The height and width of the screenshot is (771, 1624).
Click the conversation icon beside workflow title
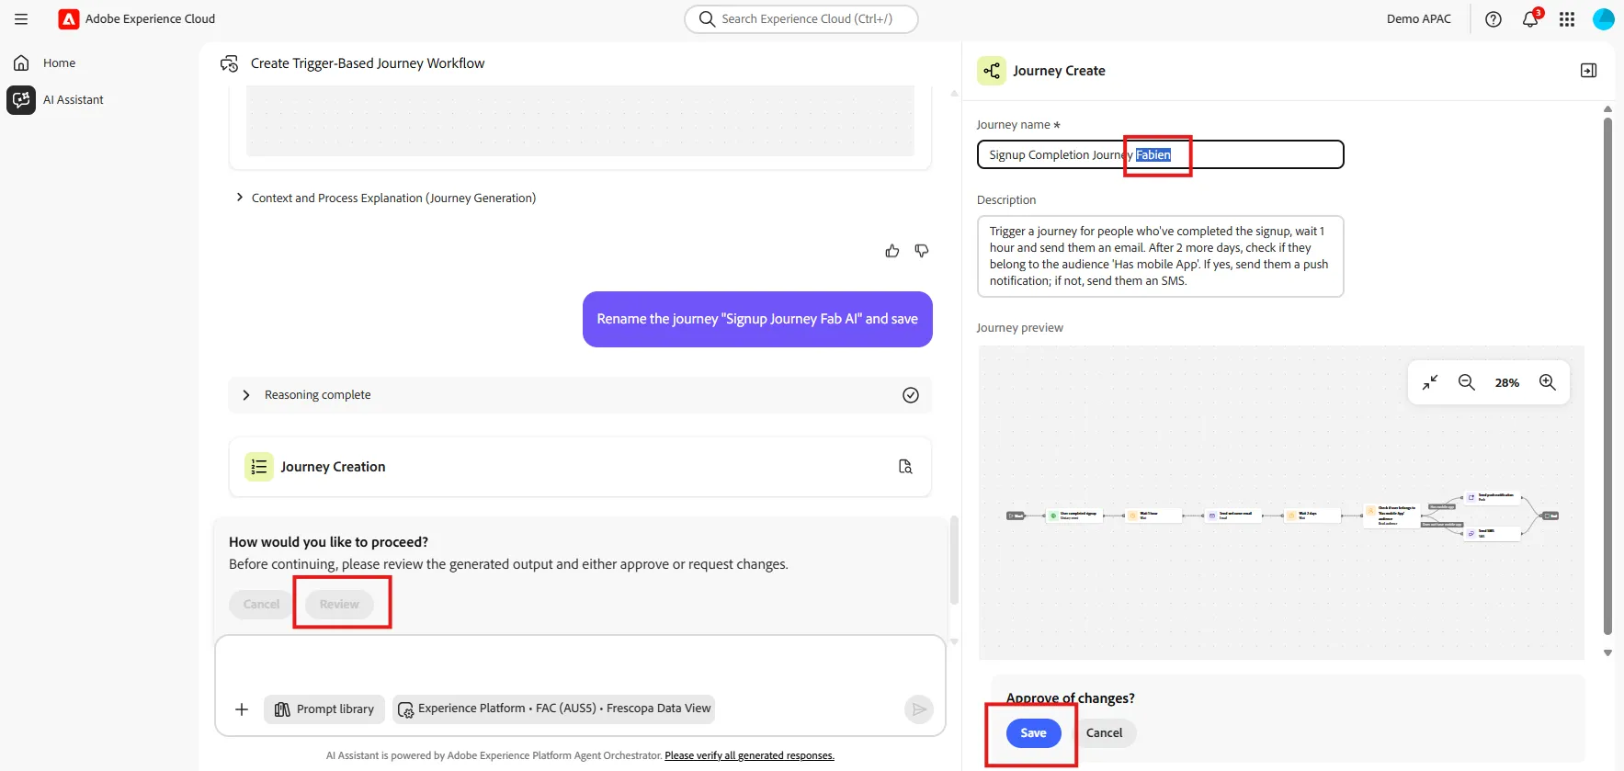[229, 63]
